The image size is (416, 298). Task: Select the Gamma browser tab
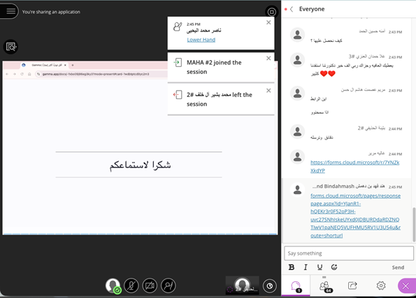pyautogui.click(x=44, y=65)
